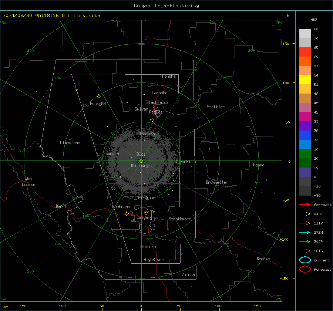This screenshot has height=311, width=333.
Task: Click the yellow V marker right of Calgary diamond
Action: [x=154, y=212]
